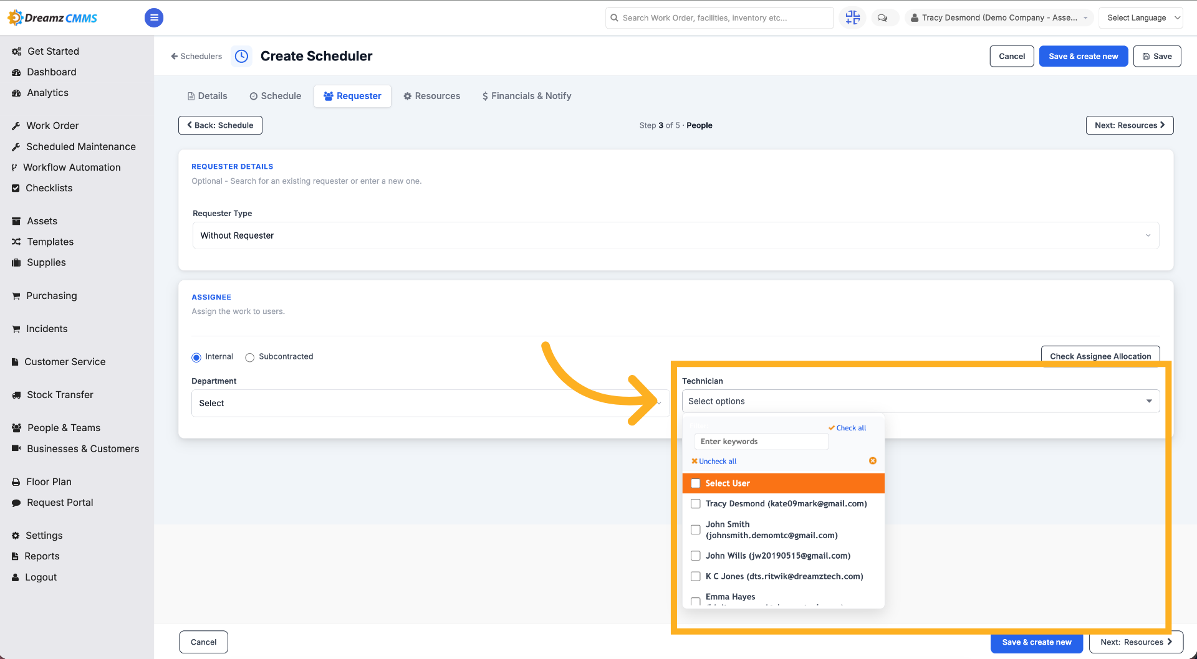Click the Purchasing cart icon
The image size is (1197, 659).
point(16,296)
